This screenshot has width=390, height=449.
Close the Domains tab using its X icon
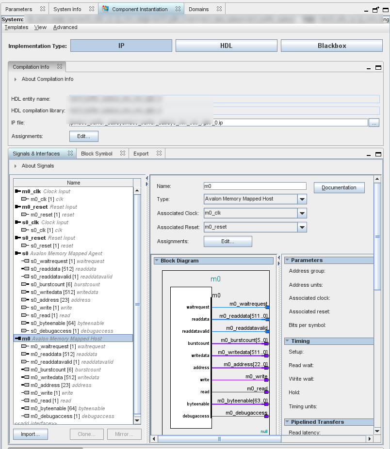(x=219, y=9)
